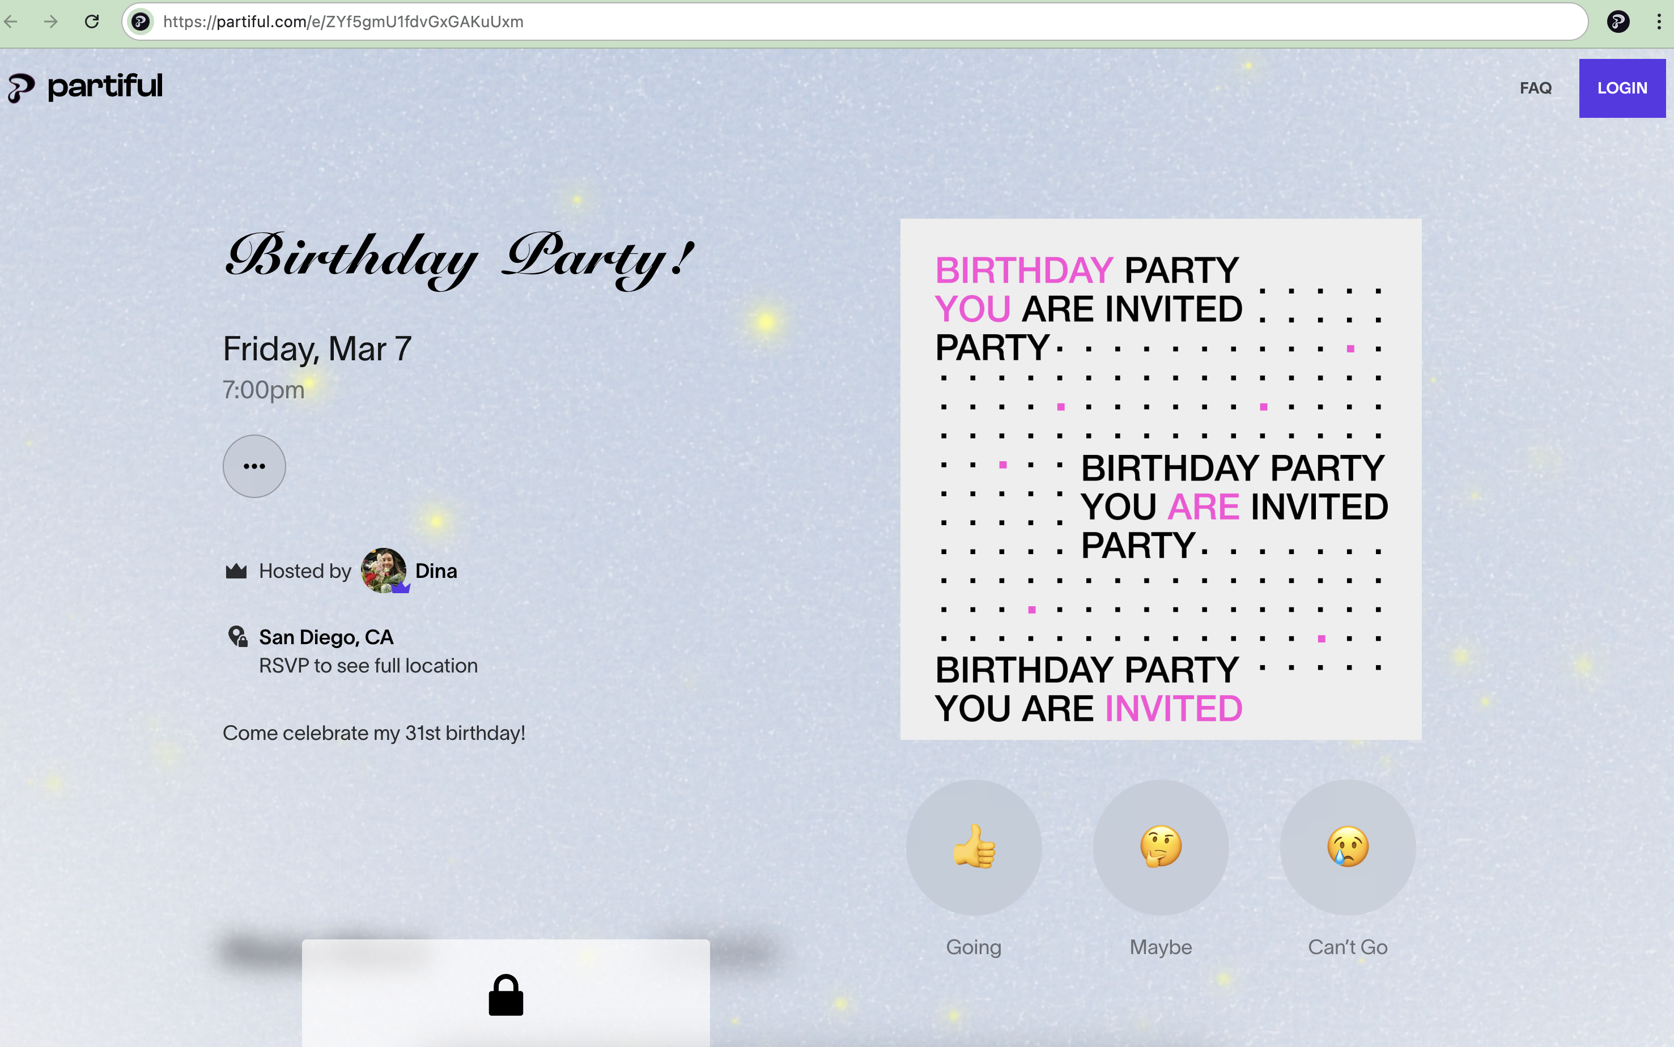
Task: Open the FAQ link
Action: click(1536, 88)
